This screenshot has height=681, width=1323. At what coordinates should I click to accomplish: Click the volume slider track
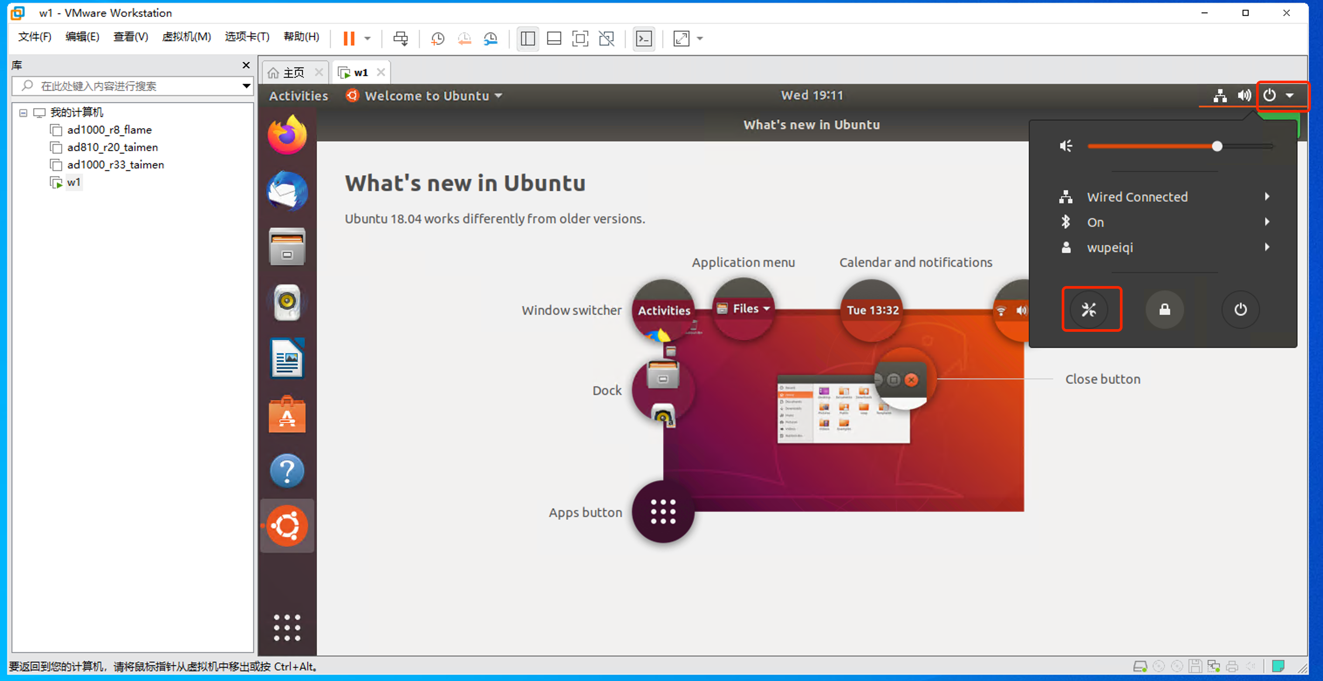pos(1151,146)
